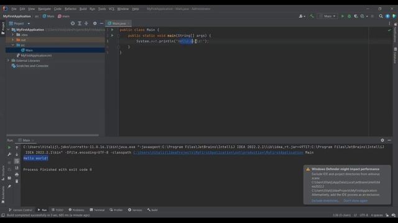Open the Window menu

(123, 9)
